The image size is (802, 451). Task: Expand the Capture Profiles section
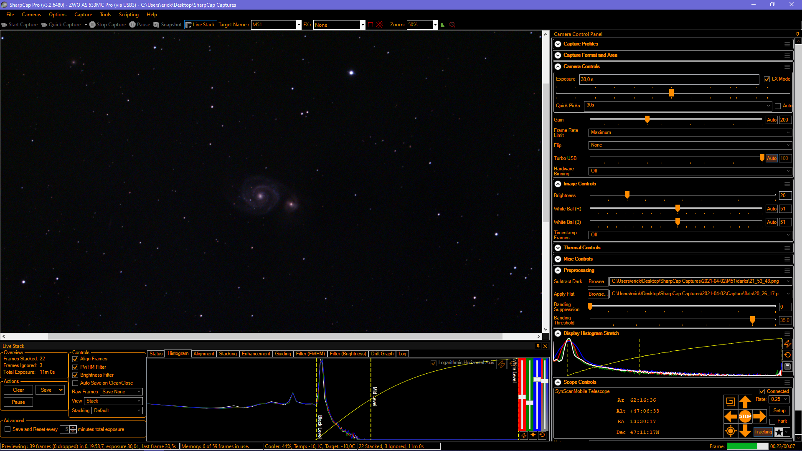tap(558, 44)
